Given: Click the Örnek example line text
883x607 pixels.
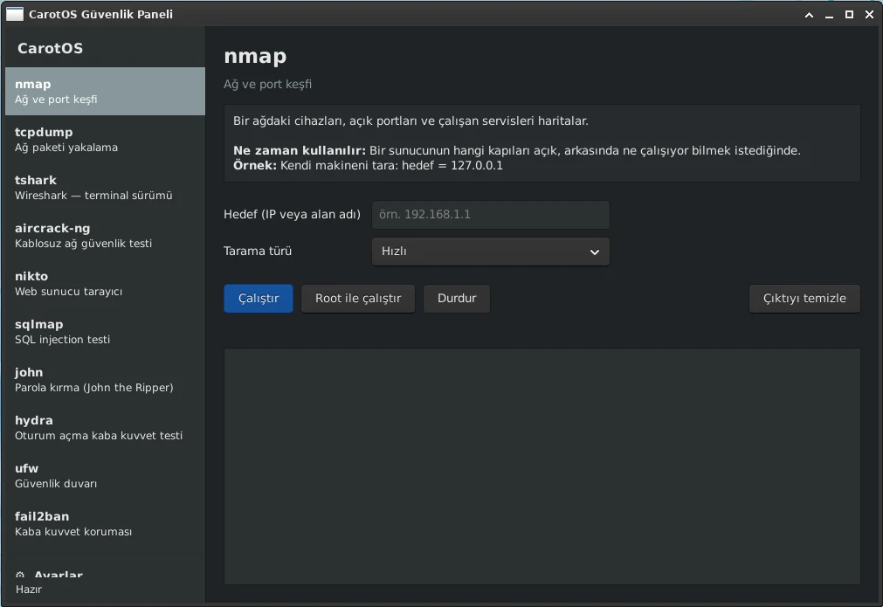Looking at the screenshot, I should tap(368, 166).
